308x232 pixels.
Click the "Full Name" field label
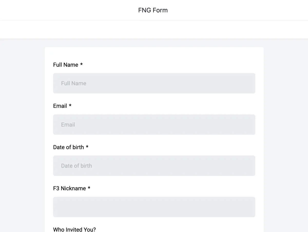pyautogui.click(x=66, y=65)
